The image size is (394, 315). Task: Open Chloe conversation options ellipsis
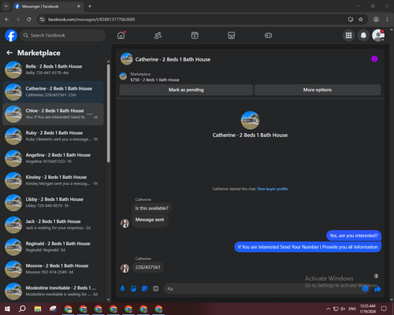tap(90, 114)
